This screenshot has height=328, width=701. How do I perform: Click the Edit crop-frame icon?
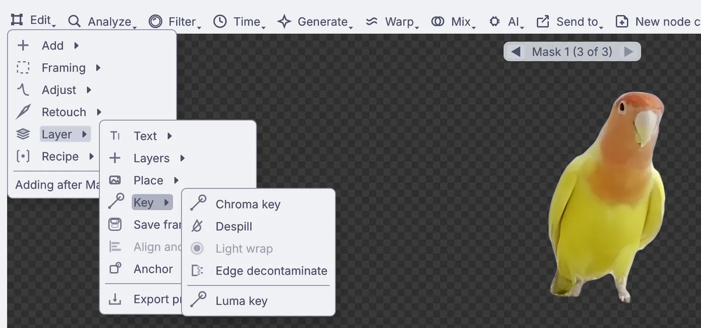click(17, 20)
